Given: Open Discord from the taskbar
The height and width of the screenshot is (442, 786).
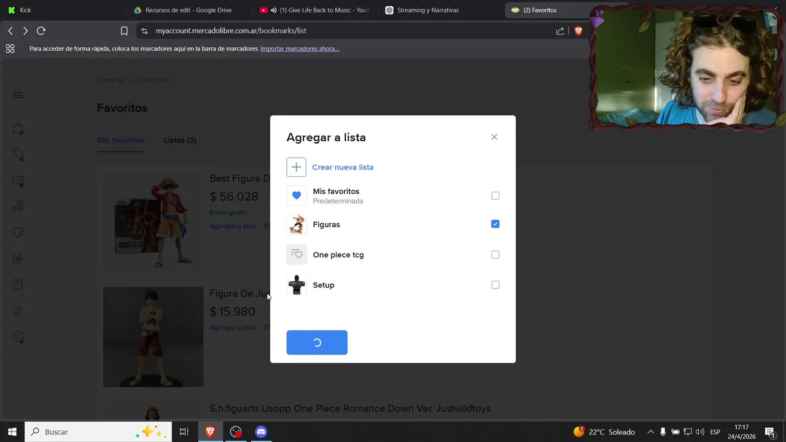Looking at the screenshot, I should point(261,432).
